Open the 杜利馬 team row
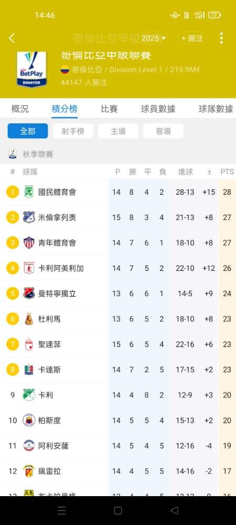This screenshot has height=525, width=236. [x=118, y=319]
